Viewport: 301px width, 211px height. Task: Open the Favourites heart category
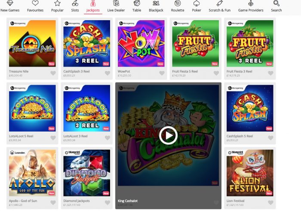(35, 6)
